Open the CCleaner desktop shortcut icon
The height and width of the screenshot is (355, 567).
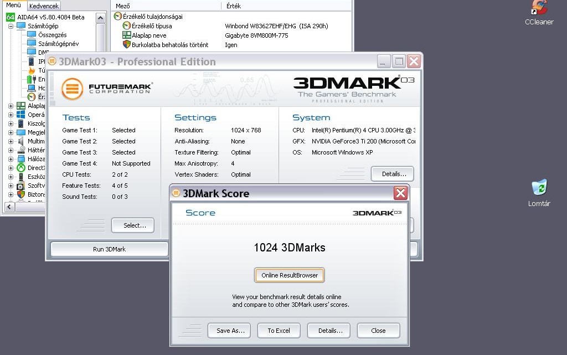click(x=539, y=7)
